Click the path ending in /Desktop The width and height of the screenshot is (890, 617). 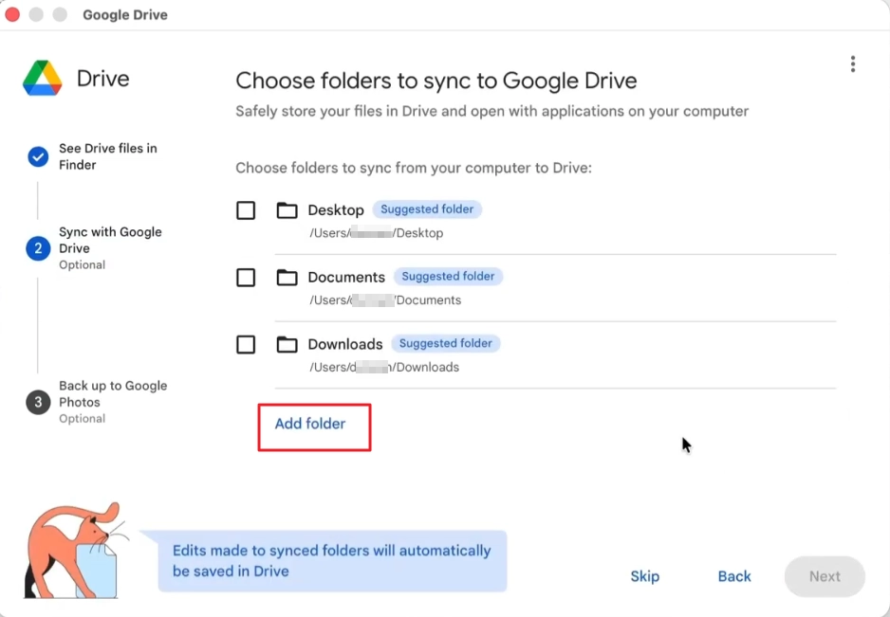click(x=377, y=233)
